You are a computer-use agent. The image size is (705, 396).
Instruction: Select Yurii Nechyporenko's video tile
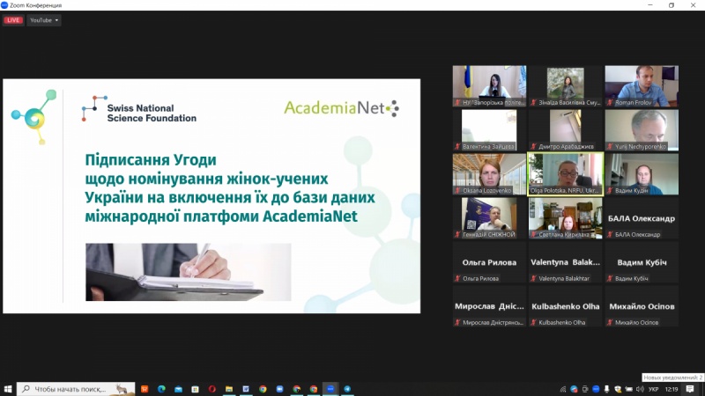(641, 129)
